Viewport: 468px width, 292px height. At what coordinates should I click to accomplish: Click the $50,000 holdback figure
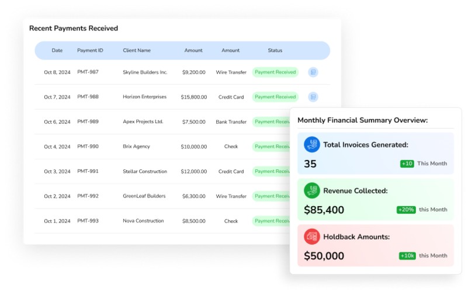click(x=324, y=256)
